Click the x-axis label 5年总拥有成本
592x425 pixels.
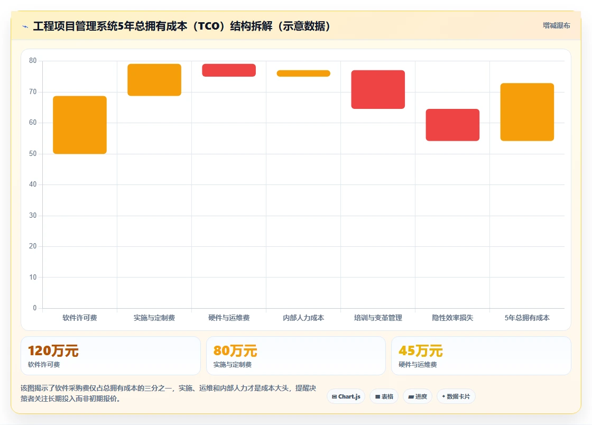tap(527, 318)
